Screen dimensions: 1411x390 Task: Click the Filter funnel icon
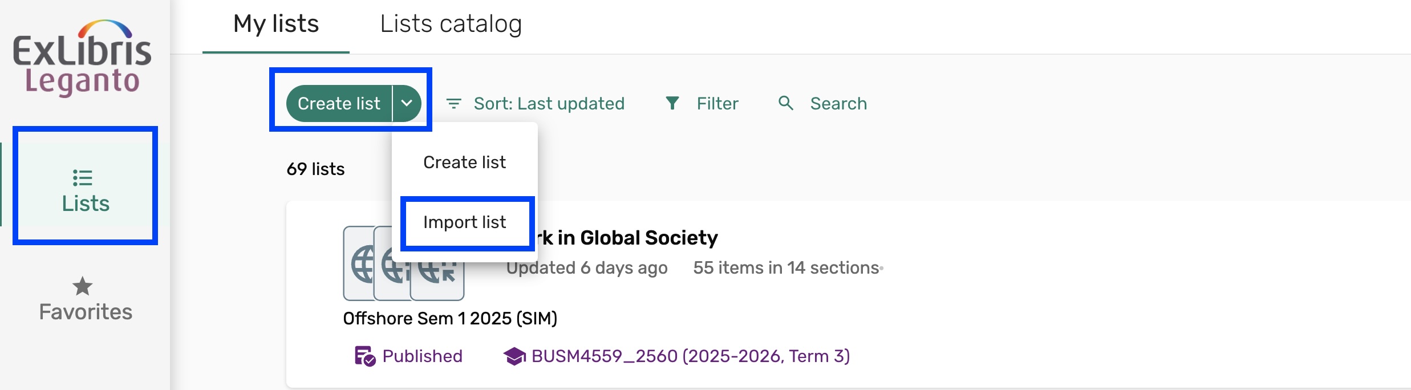673,103
